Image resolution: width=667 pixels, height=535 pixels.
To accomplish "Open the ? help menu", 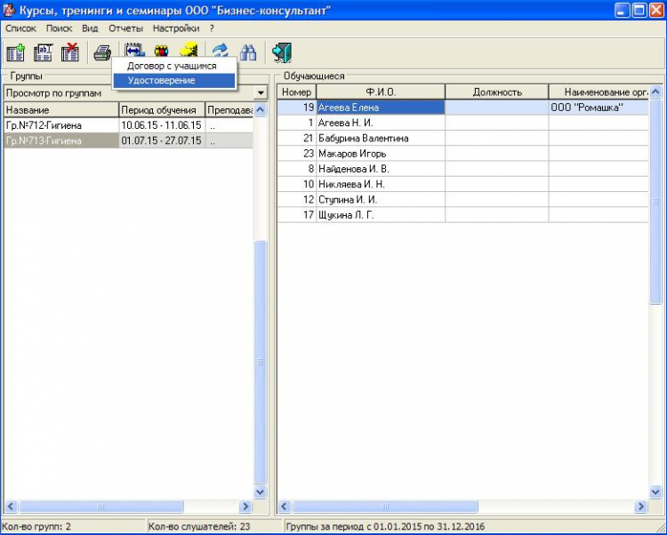I will [212, 28].
